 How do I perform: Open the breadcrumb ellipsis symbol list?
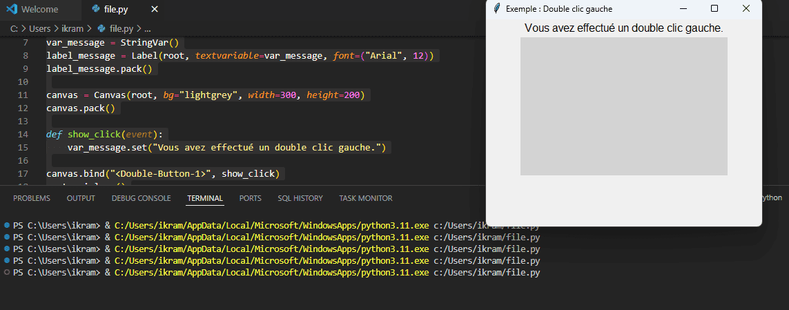(x=148, y=29)
